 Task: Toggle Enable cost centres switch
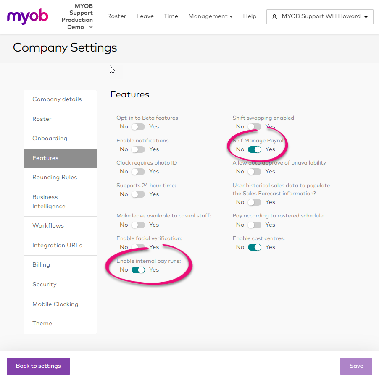(254, 247)
